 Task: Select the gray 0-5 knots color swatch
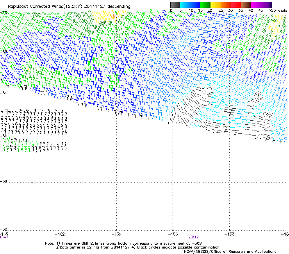pyautogui.click(x=175, y=5)
